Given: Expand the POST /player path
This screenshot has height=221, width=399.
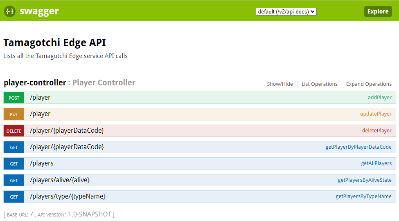Looking at the screenshot, I should pyautogui.click(x=40, y=98).
